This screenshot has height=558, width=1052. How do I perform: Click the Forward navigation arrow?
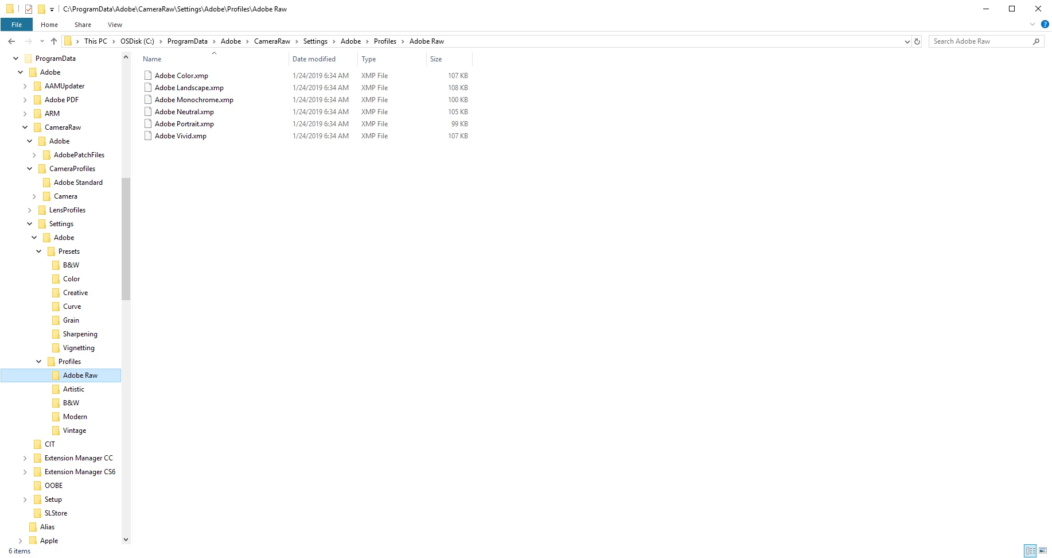[29, 41]
